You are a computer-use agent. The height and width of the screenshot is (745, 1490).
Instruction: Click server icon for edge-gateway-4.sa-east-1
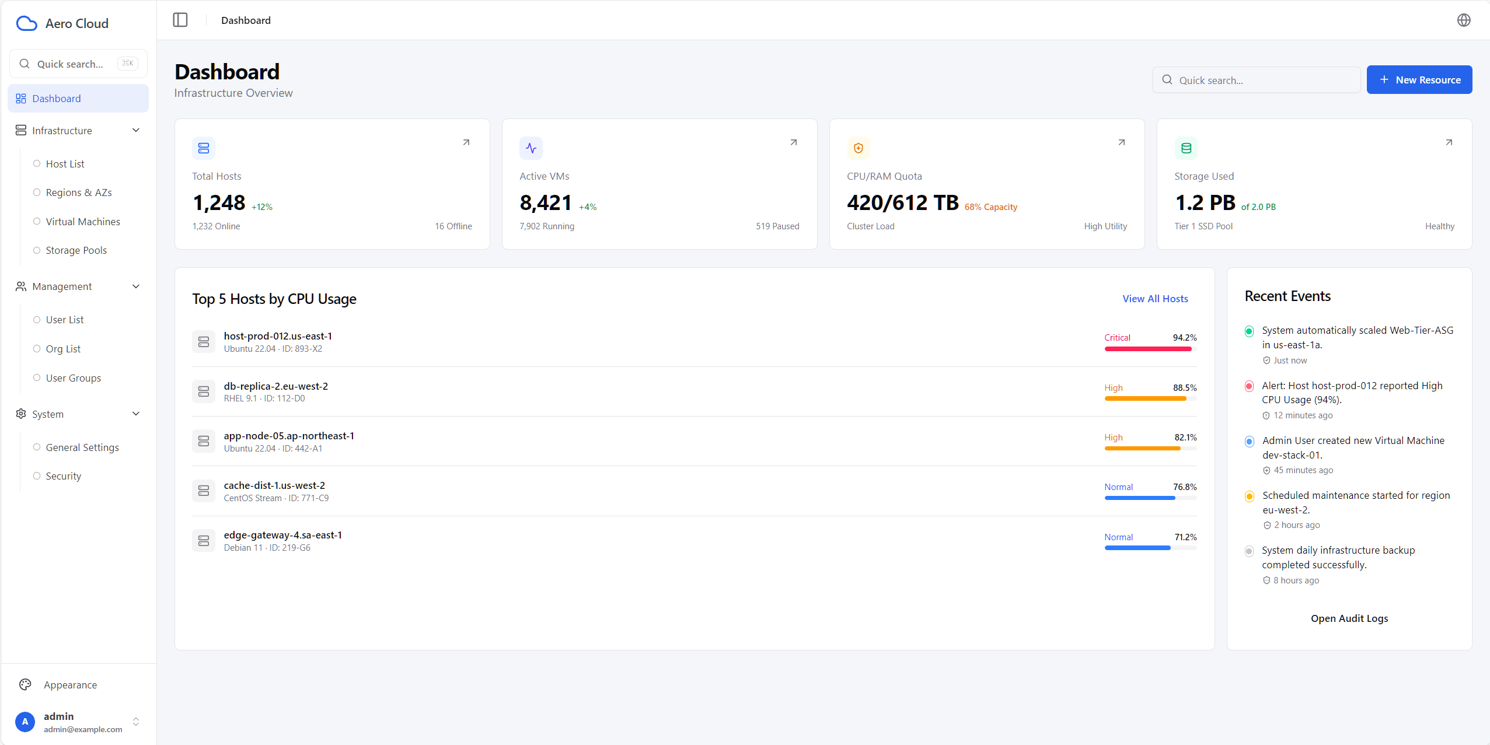204,541
